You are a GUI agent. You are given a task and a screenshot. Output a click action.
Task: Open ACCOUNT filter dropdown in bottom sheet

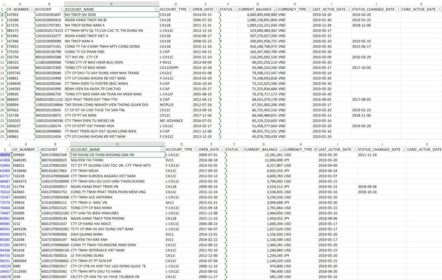67,149
